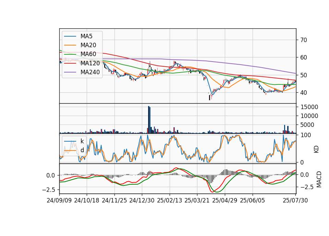Click the 25/06/05 date axis label

point(253,200)
